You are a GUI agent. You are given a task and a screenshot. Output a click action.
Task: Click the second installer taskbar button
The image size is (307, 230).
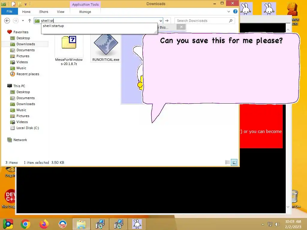coord(118,224)
